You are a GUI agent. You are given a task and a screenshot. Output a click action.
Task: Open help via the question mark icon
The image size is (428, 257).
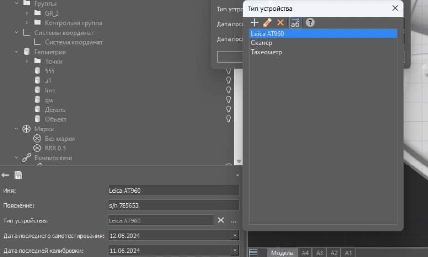[309, 23]
